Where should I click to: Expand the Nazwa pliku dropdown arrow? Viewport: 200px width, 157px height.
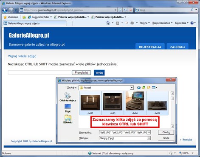pos(149,132)
